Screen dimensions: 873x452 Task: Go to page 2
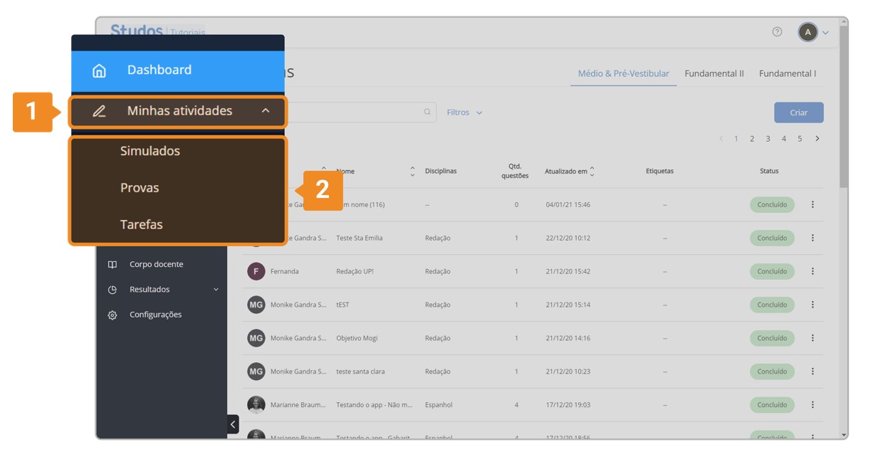click(752, 139)
